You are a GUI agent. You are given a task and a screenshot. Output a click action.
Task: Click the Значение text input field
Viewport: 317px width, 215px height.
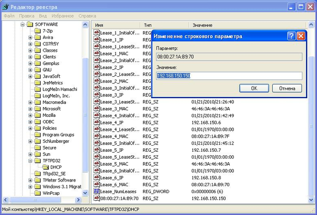[229, 76]
